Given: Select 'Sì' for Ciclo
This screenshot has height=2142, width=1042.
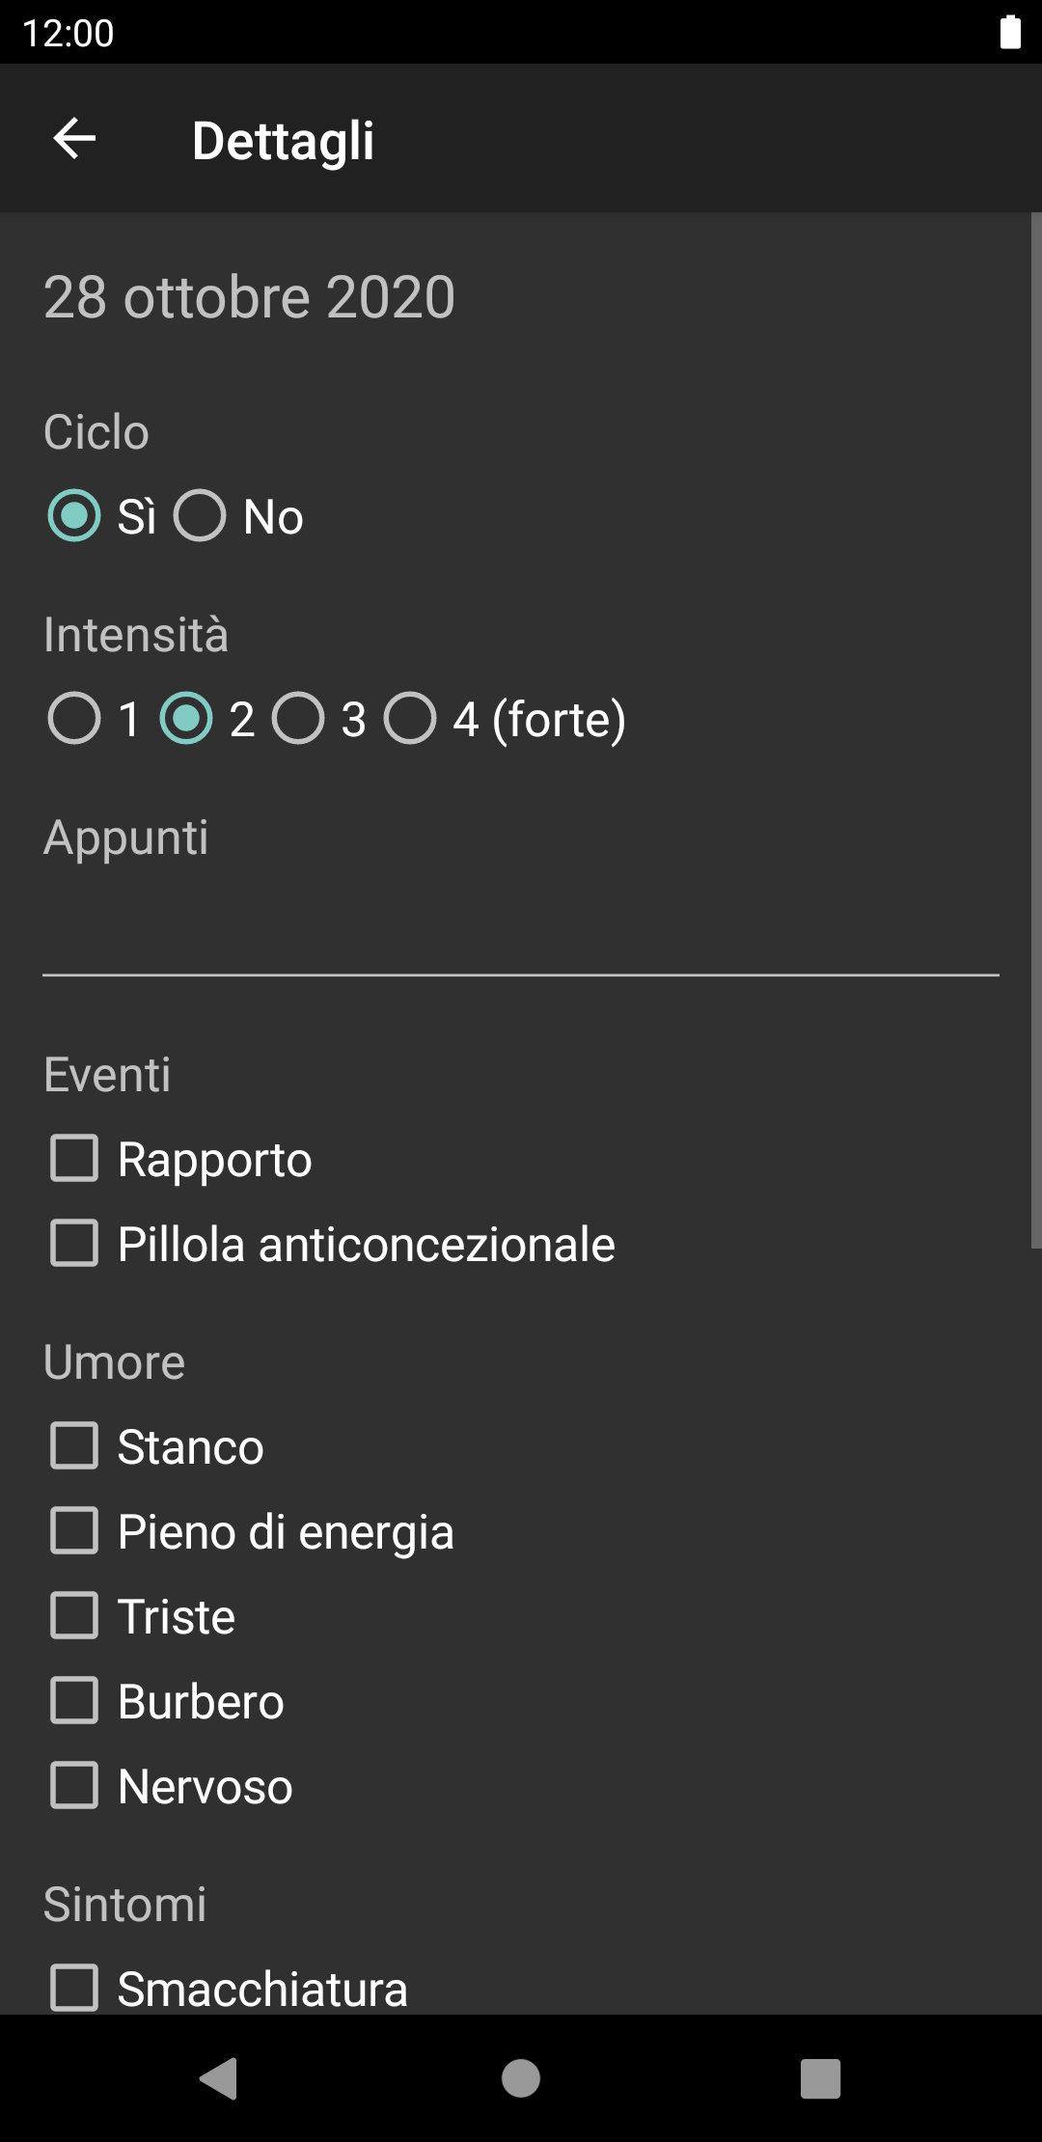Looking at the screenshot, I should pos(74,515).
